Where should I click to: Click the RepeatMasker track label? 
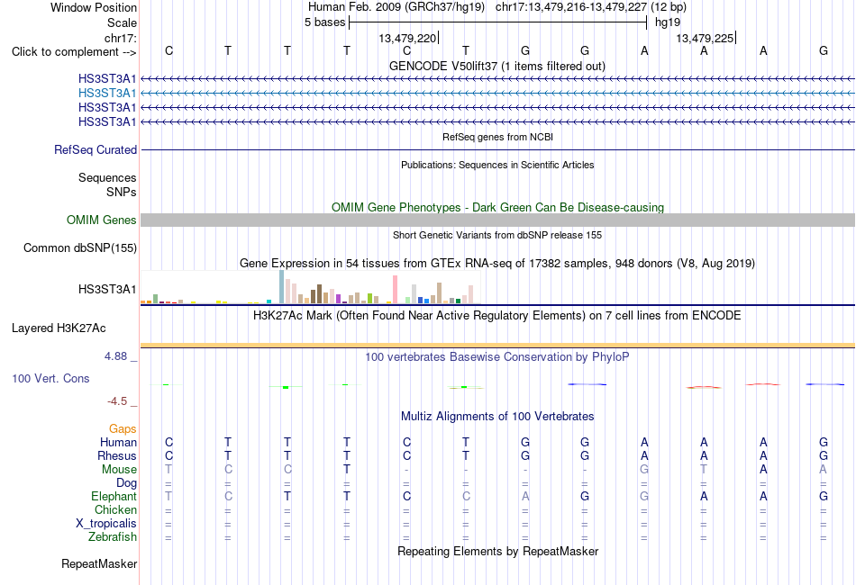(x=99, y=563)
